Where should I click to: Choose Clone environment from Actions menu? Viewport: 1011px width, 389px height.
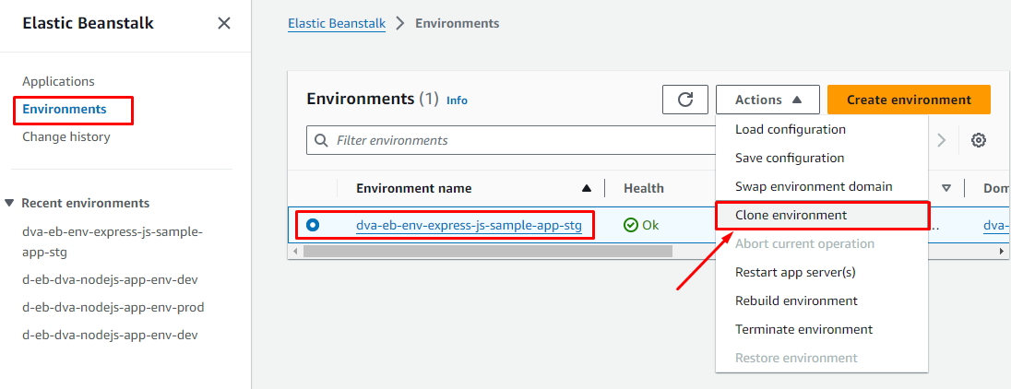point(791,215)
